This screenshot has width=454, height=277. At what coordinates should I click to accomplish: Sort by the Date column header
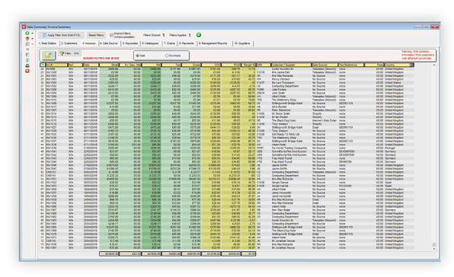pos(91,65)
